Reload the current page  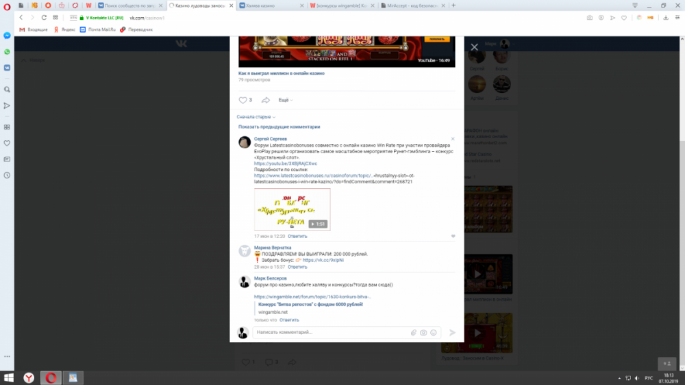pyautogui.click(x=44, y=18)
